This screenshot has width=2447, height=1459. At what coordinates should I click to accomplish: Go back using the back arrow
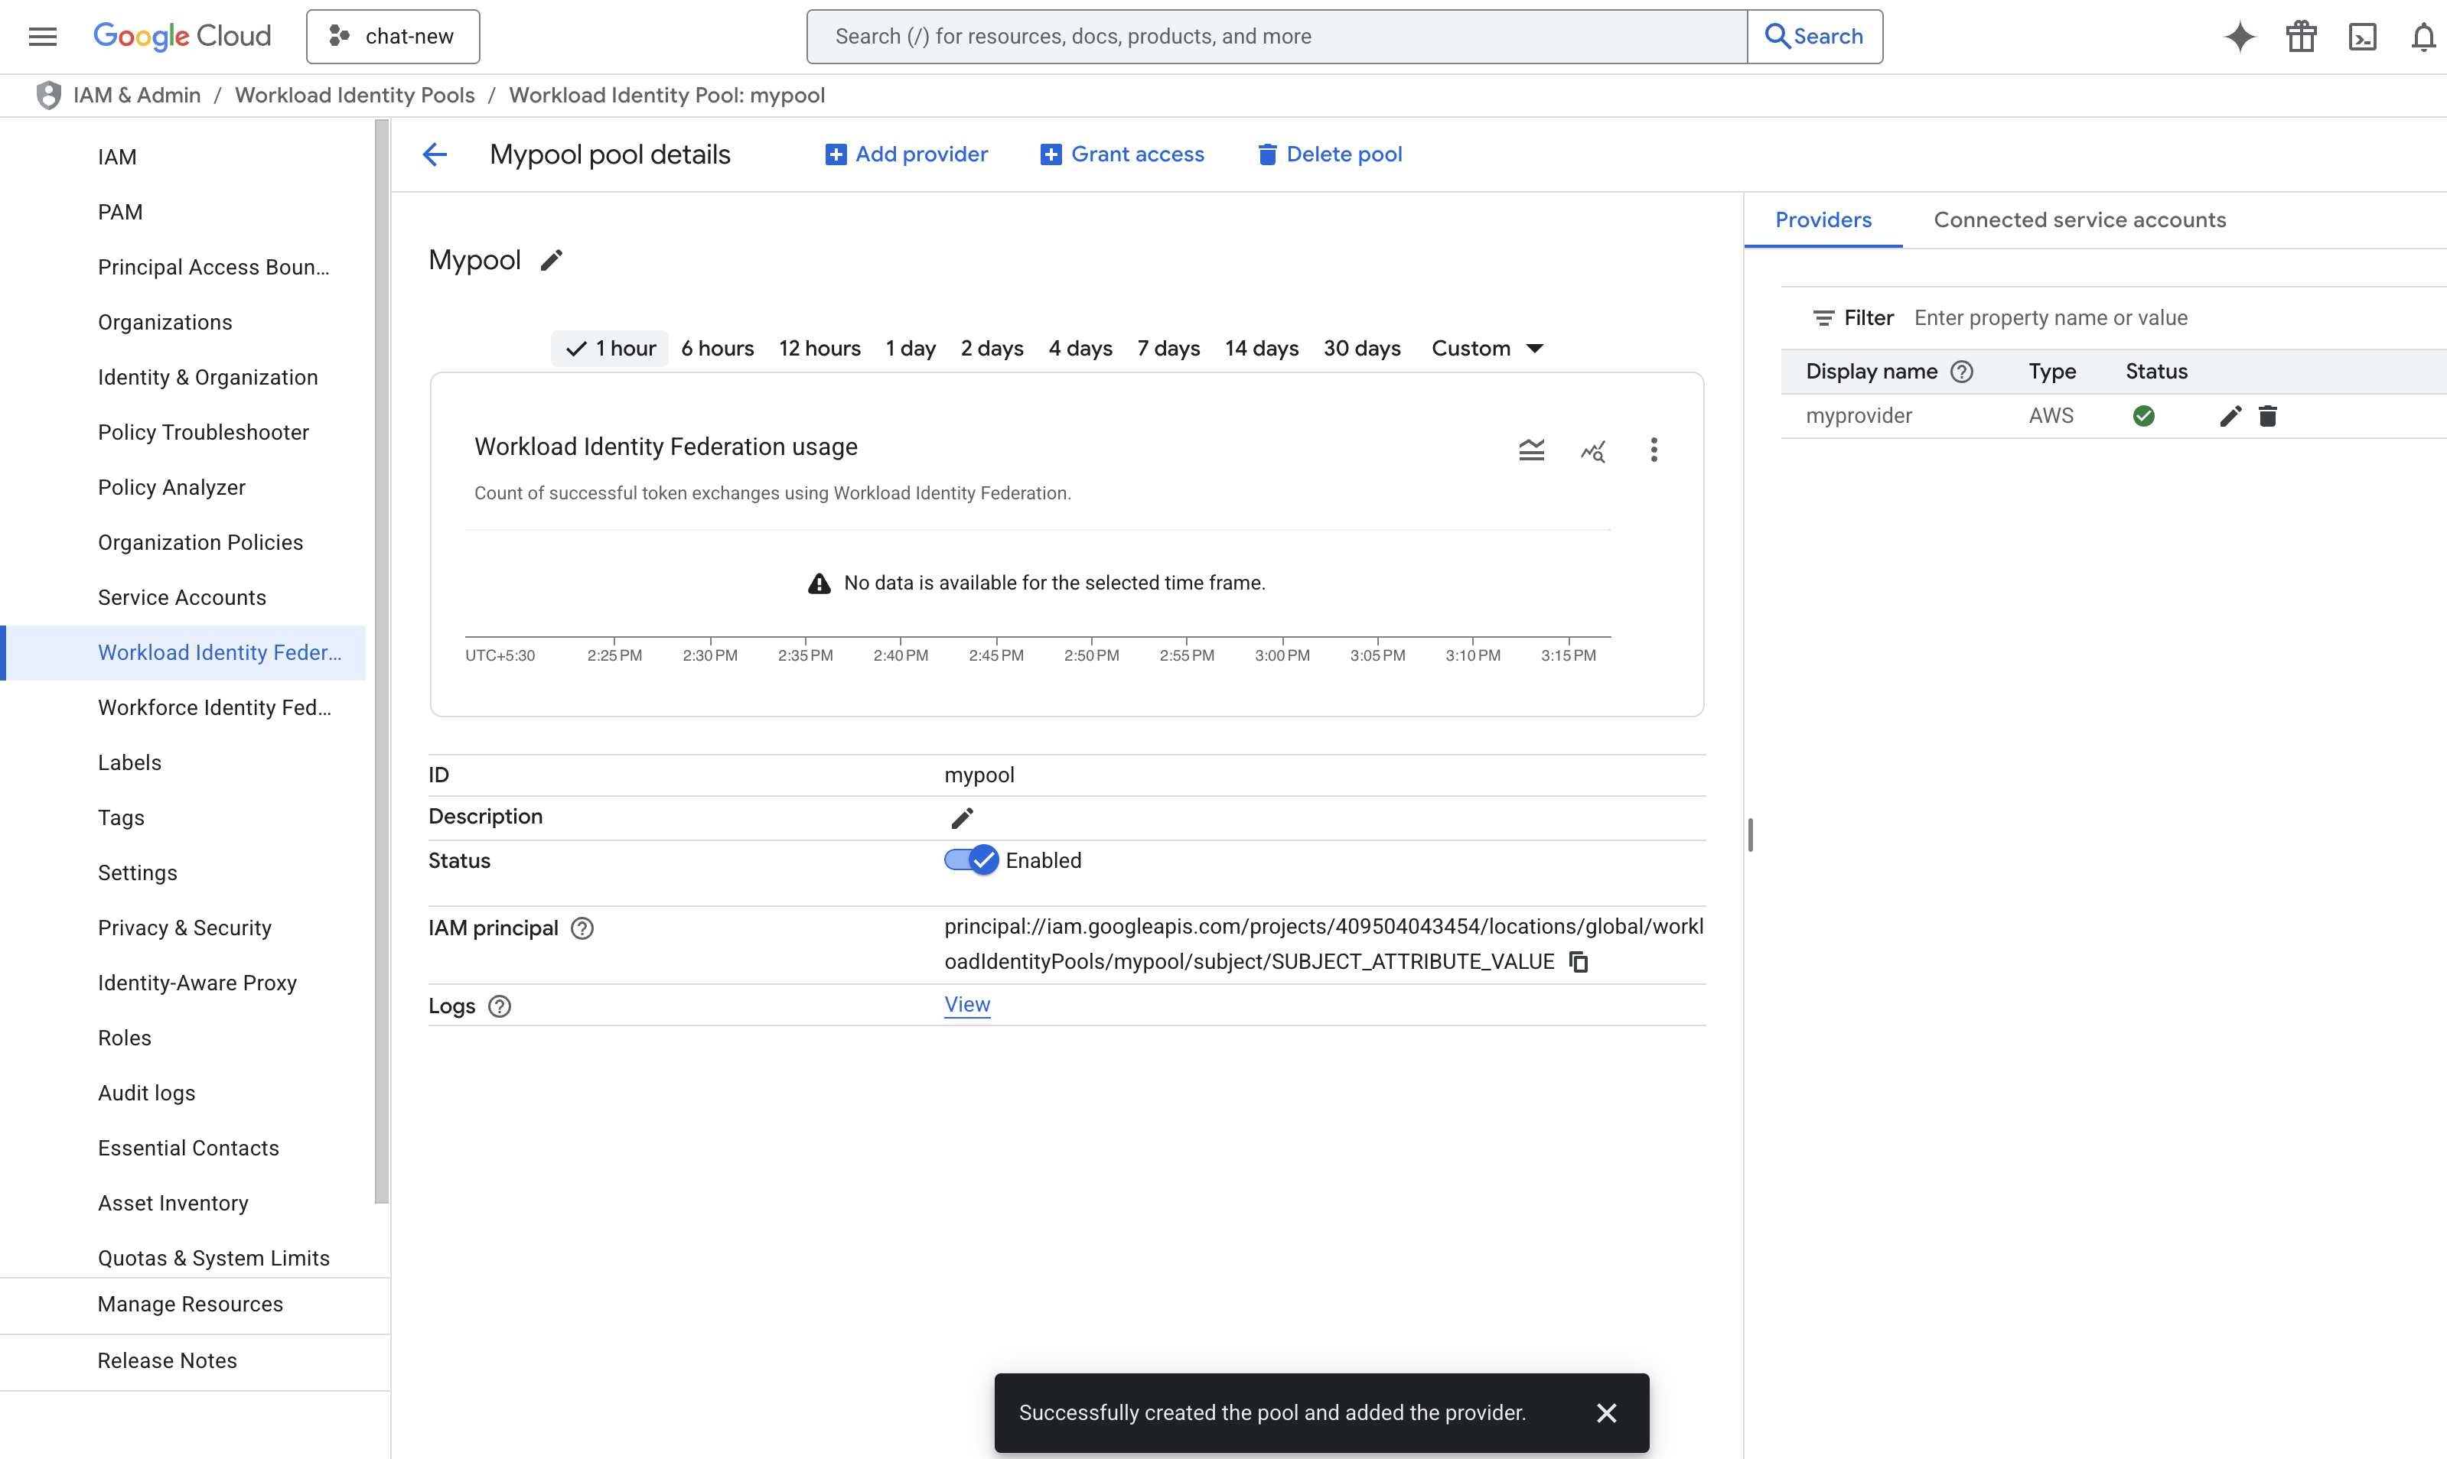(435, 154)
